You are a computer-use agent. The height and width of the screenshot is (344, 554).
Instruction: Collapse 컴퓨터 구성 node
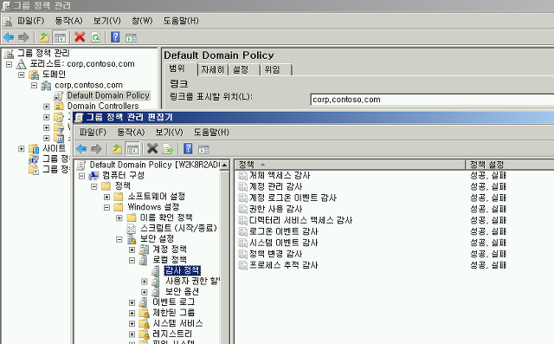coord(81,176)
